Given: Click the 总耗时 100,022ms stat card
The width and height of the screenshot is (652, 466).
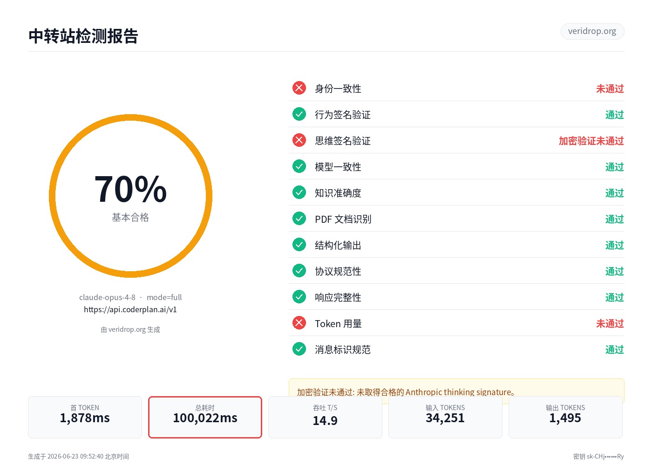Looking at the screenshot, I should pos(205,417).
